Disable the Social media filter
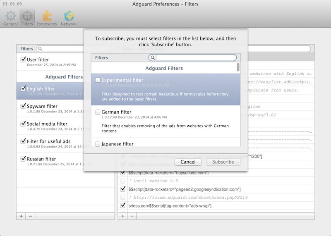The image size is (331, 236). (x=24, y=124)
